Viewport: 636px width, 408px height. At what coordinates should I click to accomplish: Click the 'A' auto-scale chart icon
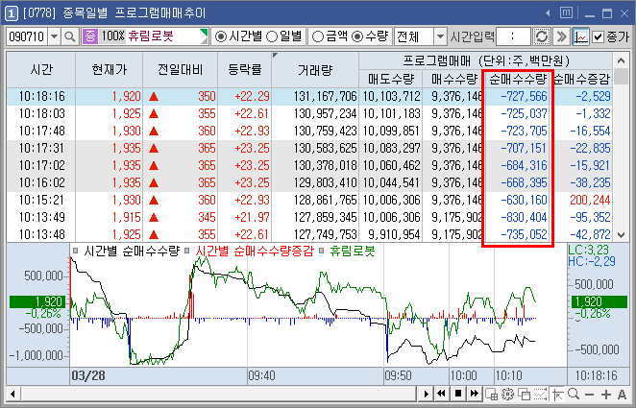(622, 395)
